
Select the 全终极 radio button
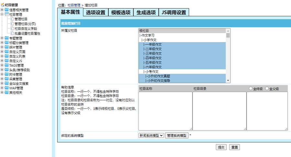point(251,89)
